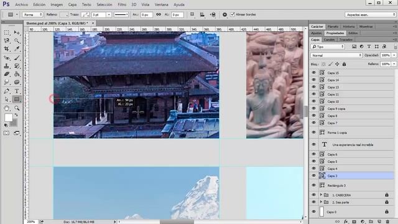
Task: Select the Clone Stamp tool
Action: pos(7,66)
